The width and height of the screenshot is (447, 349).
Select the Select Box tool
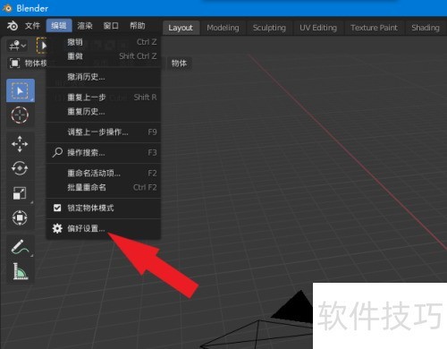21,90
